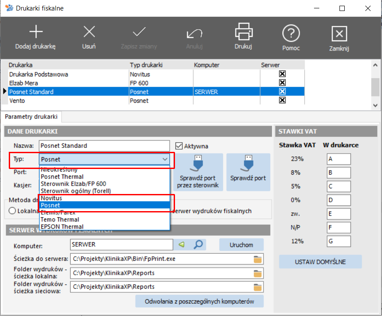This screenshot has height=316, width=382.
Task: Select the Elzab Mera printer row
Action: coord(156,83)
